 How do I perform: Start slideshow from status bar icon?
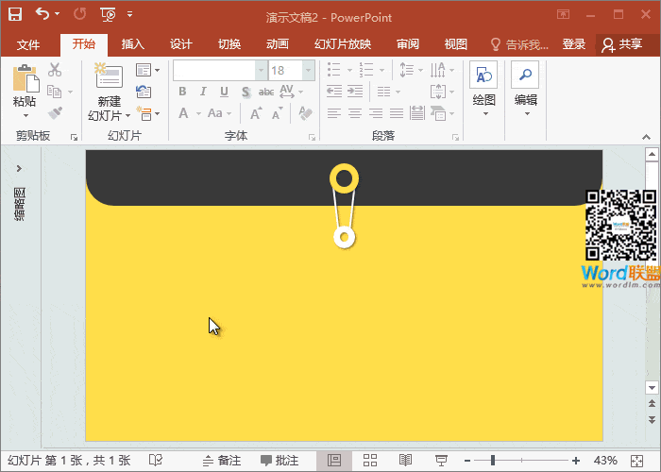click(441, 460)
